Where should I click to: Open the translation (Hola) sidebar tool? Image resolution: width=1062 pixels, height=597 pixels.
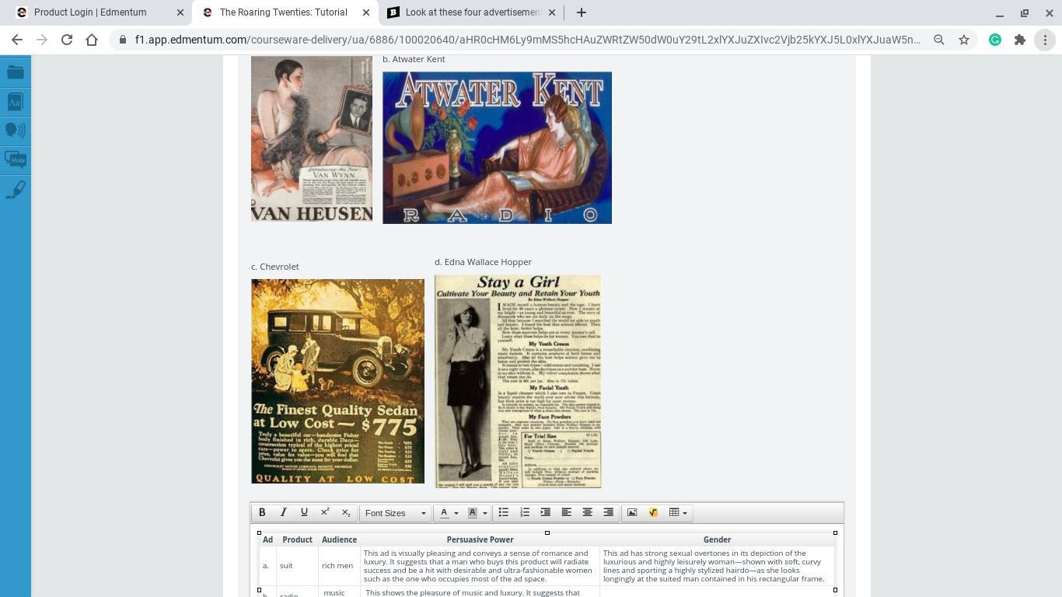point(16,160)
